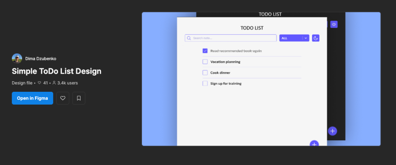Open the ALL filter dropdown
Viewport: 396px width, 165px height.
pyautogui.click(x=294, y=38)
